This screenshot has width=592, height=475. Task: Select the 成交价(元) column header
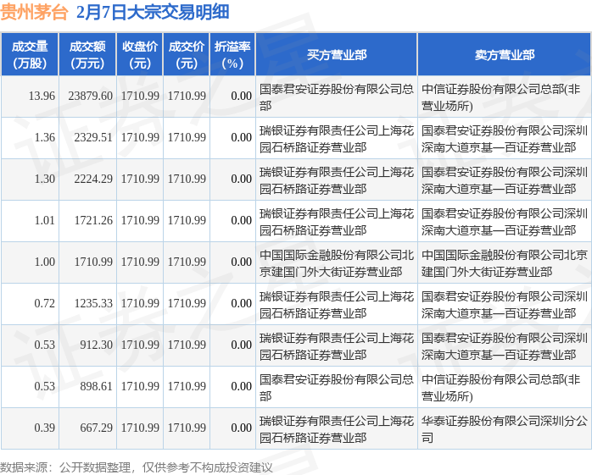pos(187,55)
